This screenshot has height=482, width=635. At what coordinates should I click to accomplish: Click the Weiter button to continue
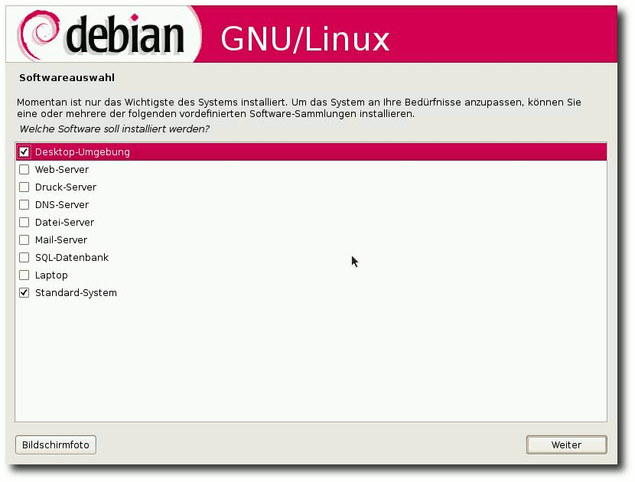(566, 445)
